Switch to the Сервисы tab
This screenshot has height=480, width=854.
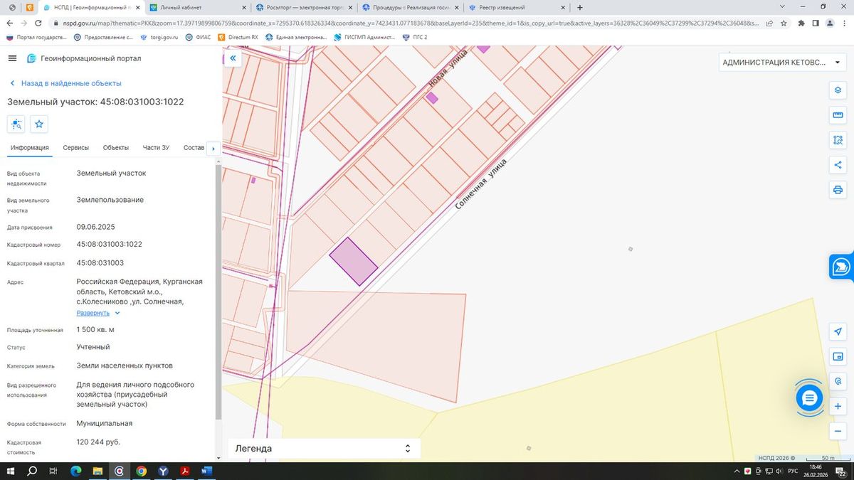pos(76,148)
